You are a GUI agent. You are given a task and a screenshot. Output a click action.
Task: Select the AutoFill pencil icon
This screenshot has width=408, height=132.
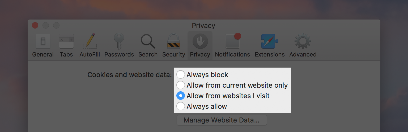(90, 41)
